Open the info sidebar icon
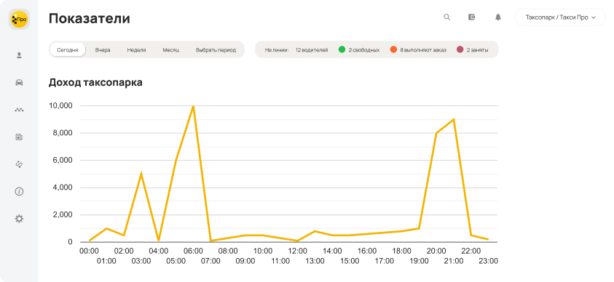This screenshot has height=282, width=614. [19, 191]
